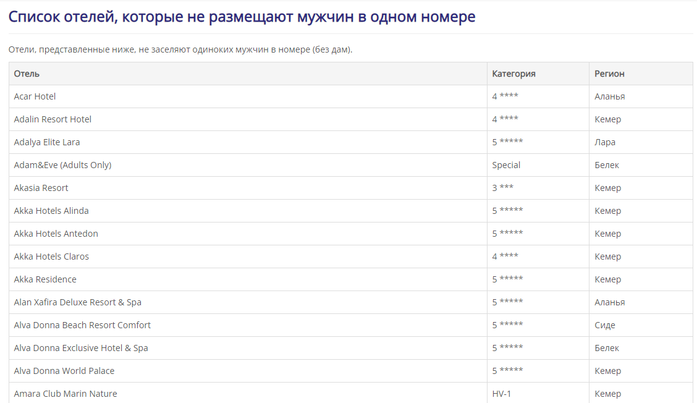Click the 'Adalya Elite Lara' cell
The image size is (697, 403).
pyautogui.click(x=248, y=142)
